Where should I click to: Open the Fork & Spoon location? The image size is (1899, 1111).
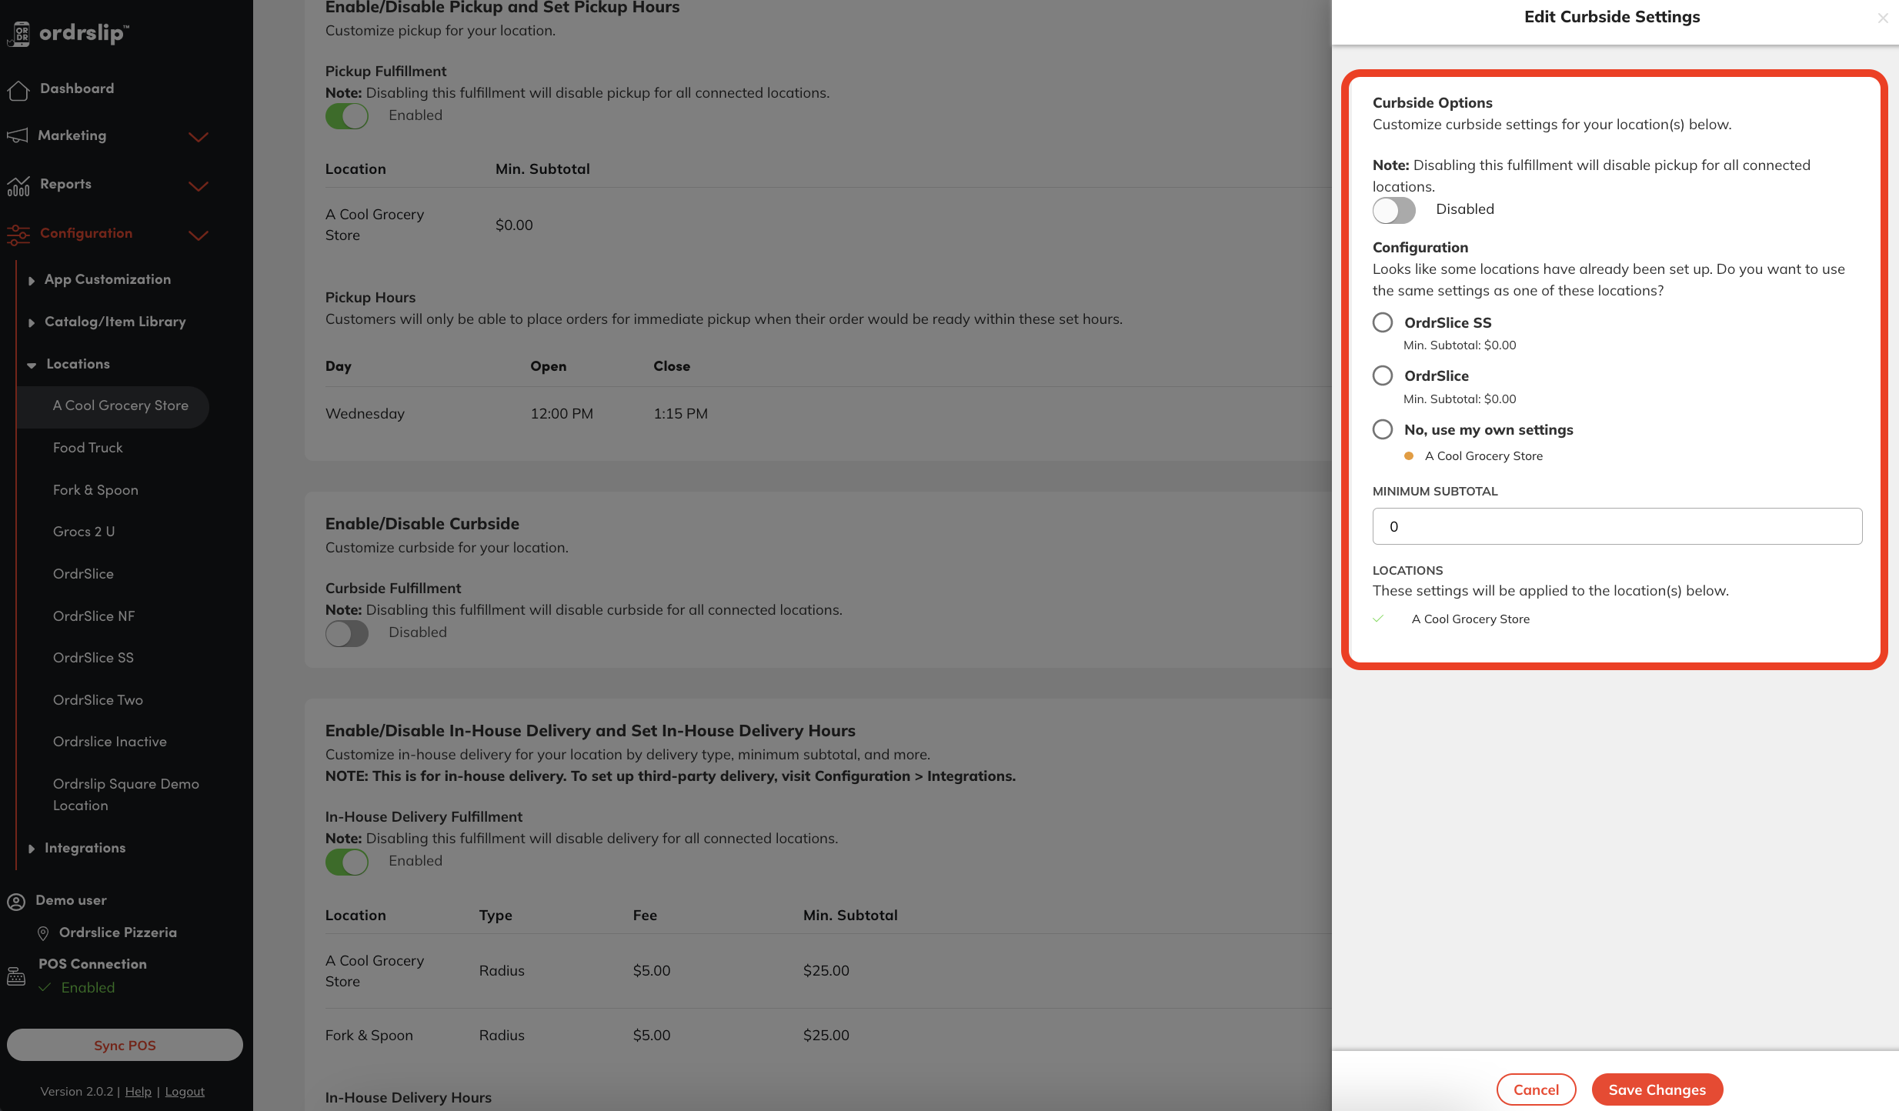coord(95,490)
